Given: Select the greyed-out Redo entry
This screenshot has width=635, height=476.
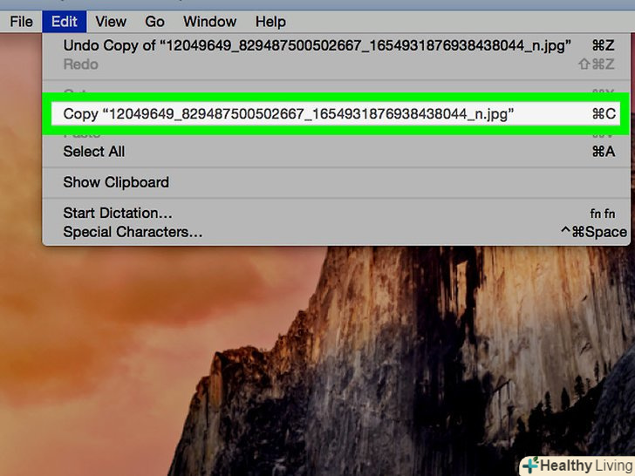Looking at the screenshot, I should [336, 65].
